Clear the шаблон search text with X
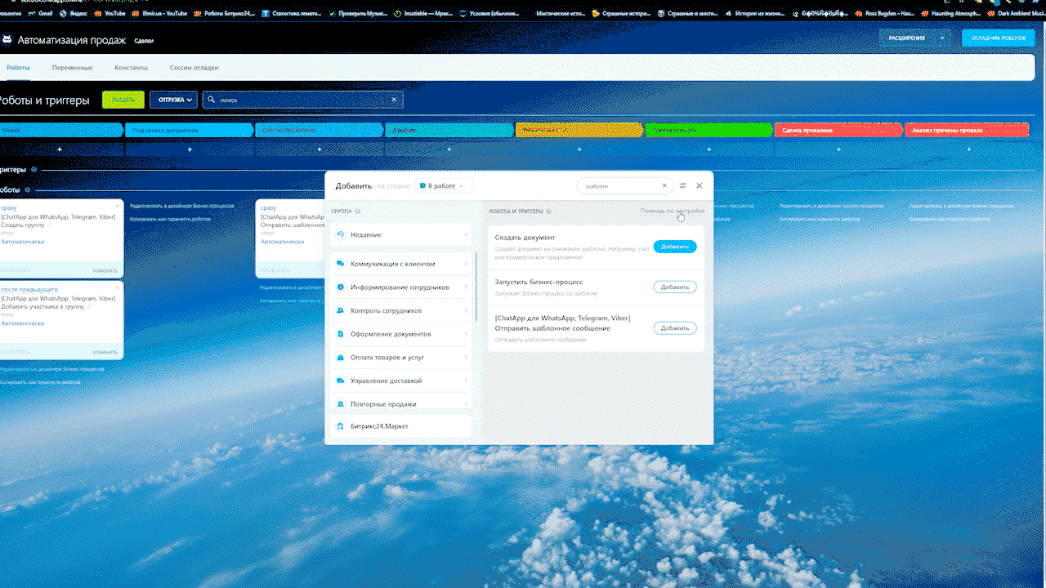Image resolution: width=1046 pixels, height=588 pixels. click(664, 186)
